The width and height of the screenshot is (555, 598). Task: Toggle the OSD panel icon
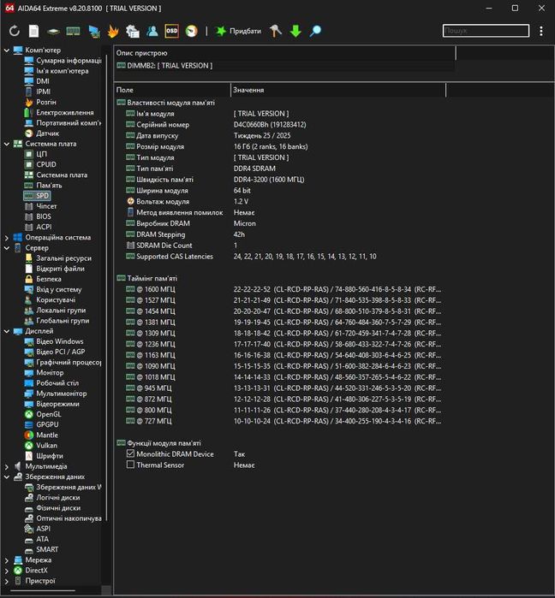[171, 31]
